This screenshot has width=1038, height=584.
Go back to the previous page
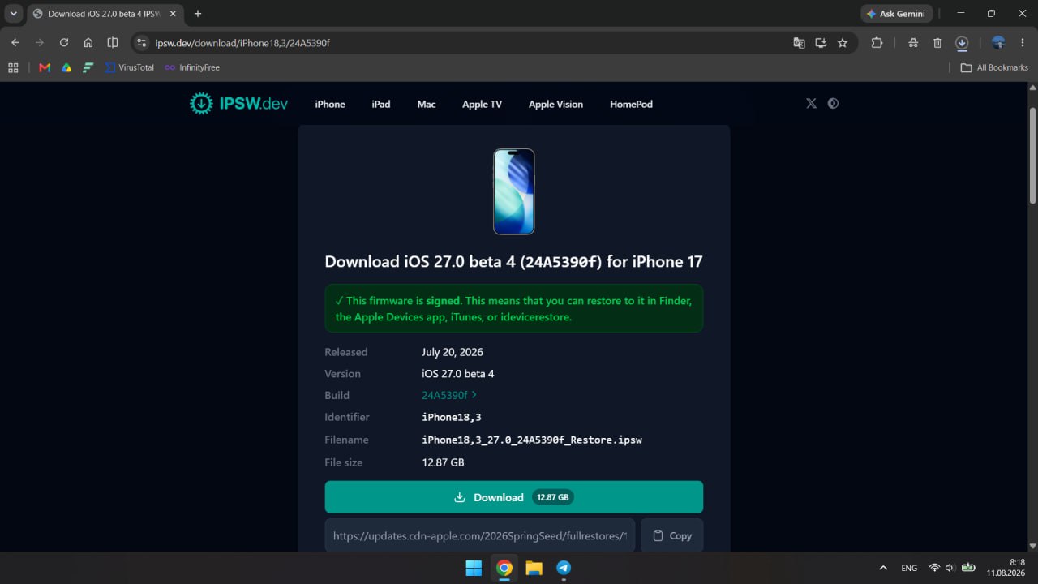pyautogui.click(x=15, y=43)
